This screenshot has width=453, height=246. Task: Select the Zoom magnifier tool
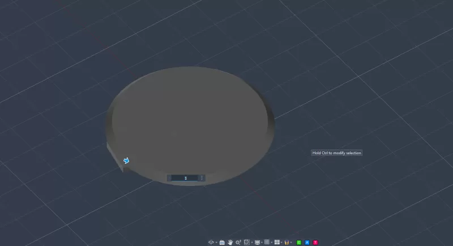[238, 242]
